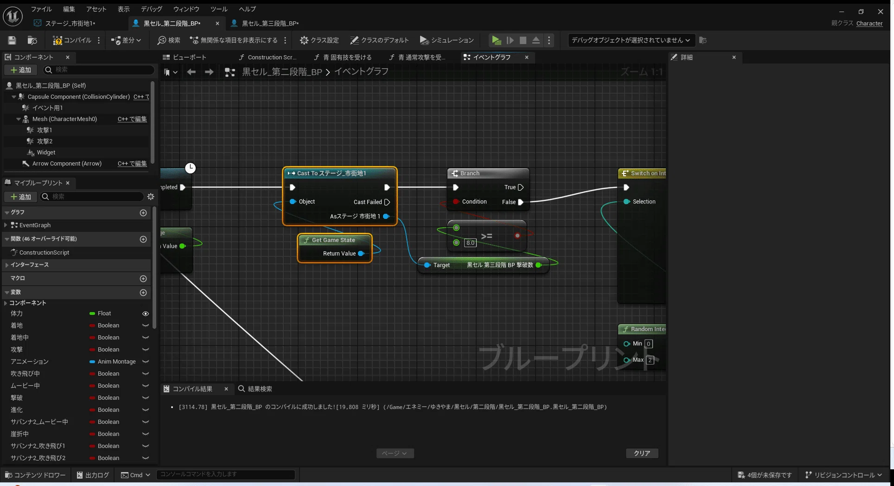Viewport: 894px width, 486px height.
Task: Open クラス設定 class settings
Action: [x=319, y=40]
